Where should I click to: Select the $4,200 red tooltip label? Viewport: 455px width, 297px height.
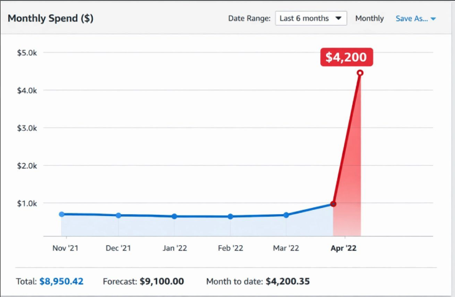point(347,57)
